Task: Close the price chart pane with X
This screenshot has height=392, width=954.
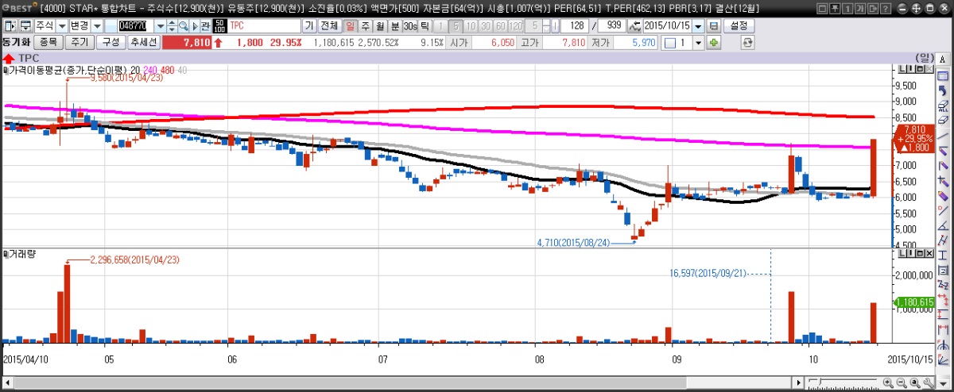Action: coord(929,68)
